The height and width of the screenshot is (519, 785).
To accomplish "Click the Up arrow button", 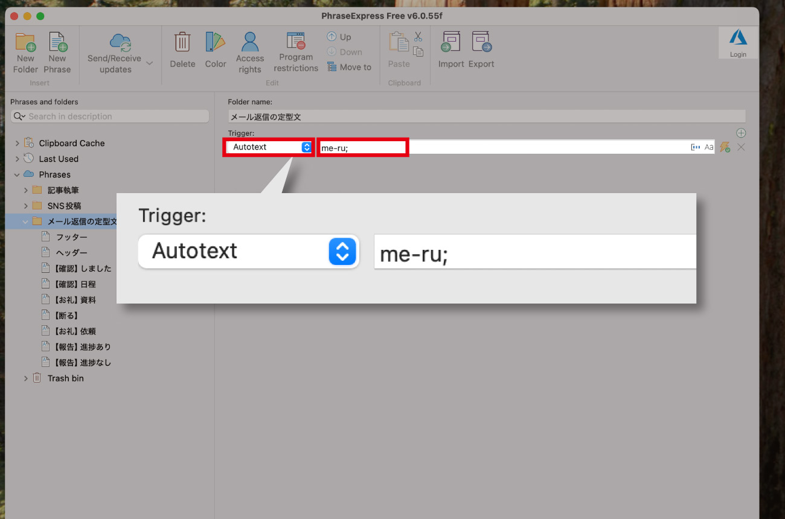I will [339, 37].
